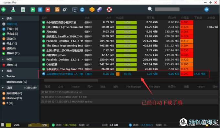Sort by 已上传 column header
Image resolution: width=220 pixels, height=128 pixels.
point(172,18)
